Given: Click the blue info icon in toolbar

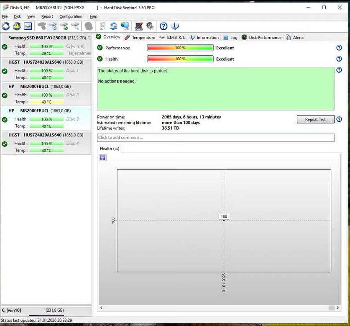Looking at the screenshot, I should click(x=175, y=26).
